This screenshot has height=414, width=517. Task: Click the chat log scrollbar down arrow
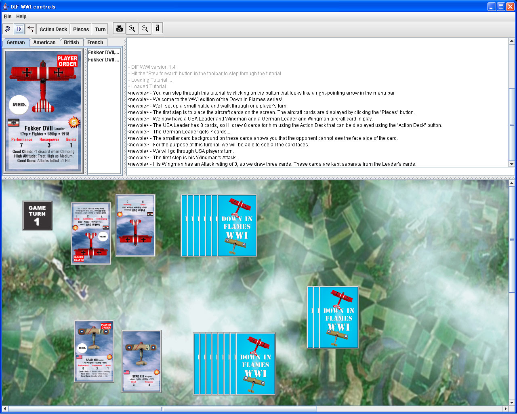512,164
